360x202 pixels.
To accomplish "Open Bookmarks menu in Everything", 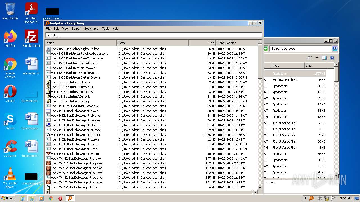I will point(91,29).
